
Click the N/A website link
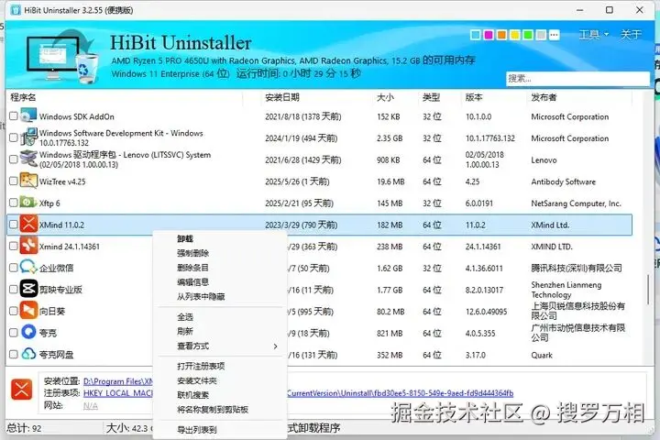[91, 406]
